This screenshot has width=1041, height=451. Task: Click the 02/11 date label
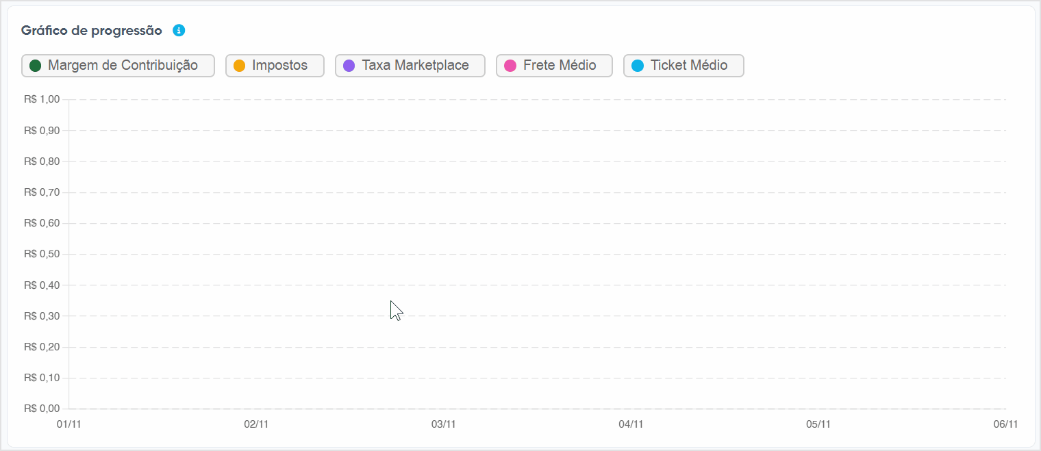[256, 424]
